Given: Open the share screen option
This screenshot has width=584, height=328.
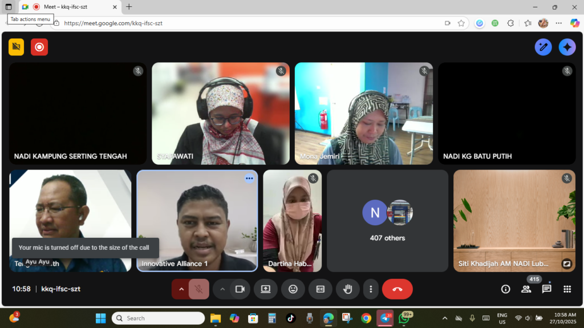Looking at the screenshot, I should click(265, 289).
